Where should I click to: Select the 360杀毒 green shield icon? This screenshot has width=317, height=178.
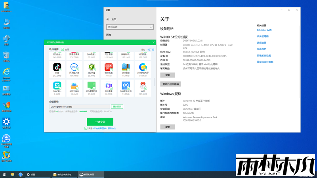point(92,67)
